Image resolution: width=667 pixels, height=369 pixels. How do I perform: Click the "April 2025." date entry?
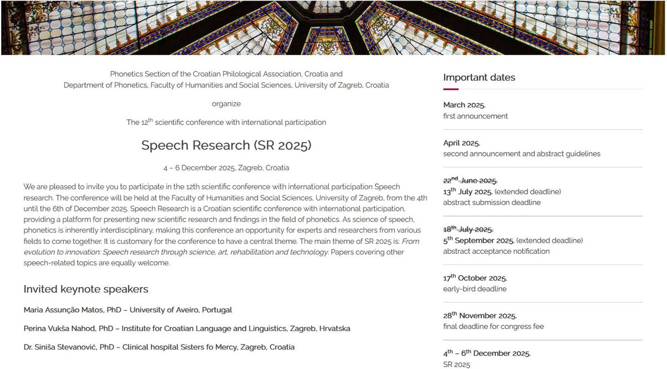[x=461, y=142]
